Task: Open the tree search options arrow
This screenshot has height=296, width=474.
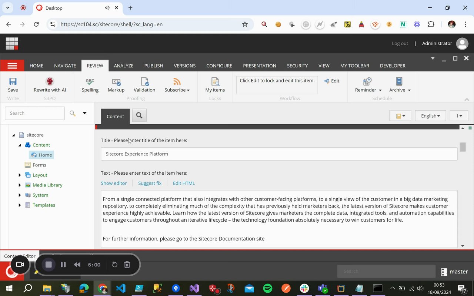Action: coord(84,113)
